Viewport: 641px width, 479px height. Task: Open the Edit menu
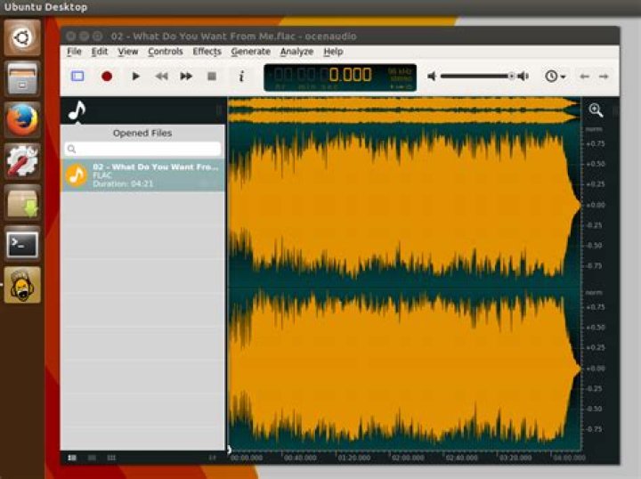pyautogui.click(x=100, y=52)
